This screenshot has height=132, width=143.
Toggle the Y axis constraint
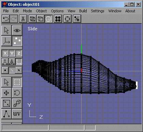click(12, 53)
